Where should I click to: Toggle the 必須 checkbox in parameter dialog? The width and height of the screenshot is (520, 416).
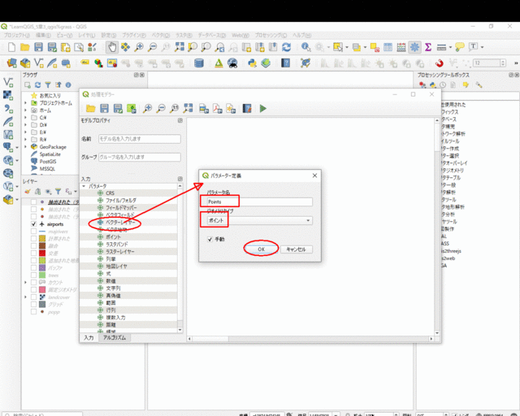click(x=210, y=239)
